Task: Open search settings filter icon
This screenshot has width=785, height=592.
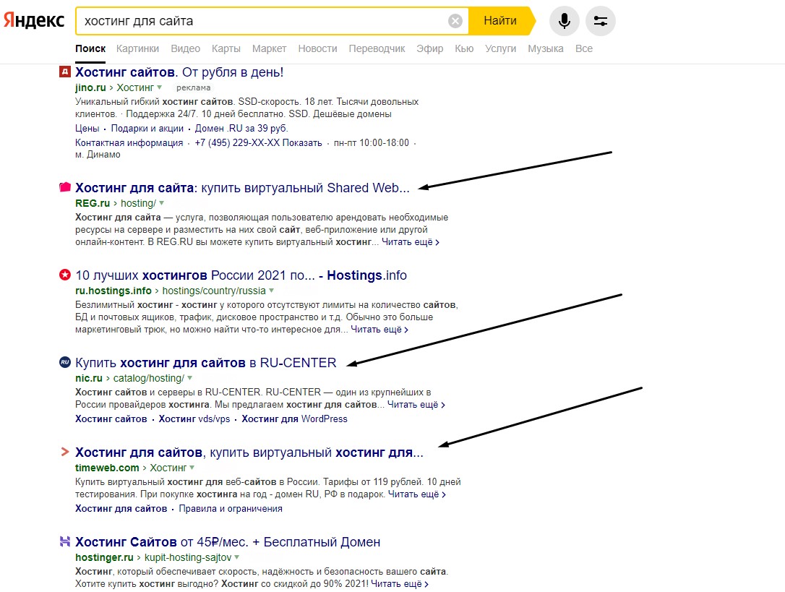Action: pos(600,21)
